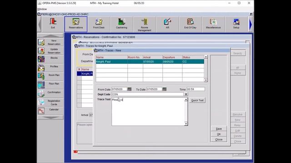Image resolution: width=291 pixels, height=163 pixels.
Task: Click the Status column header
Action: click(193, 58)
